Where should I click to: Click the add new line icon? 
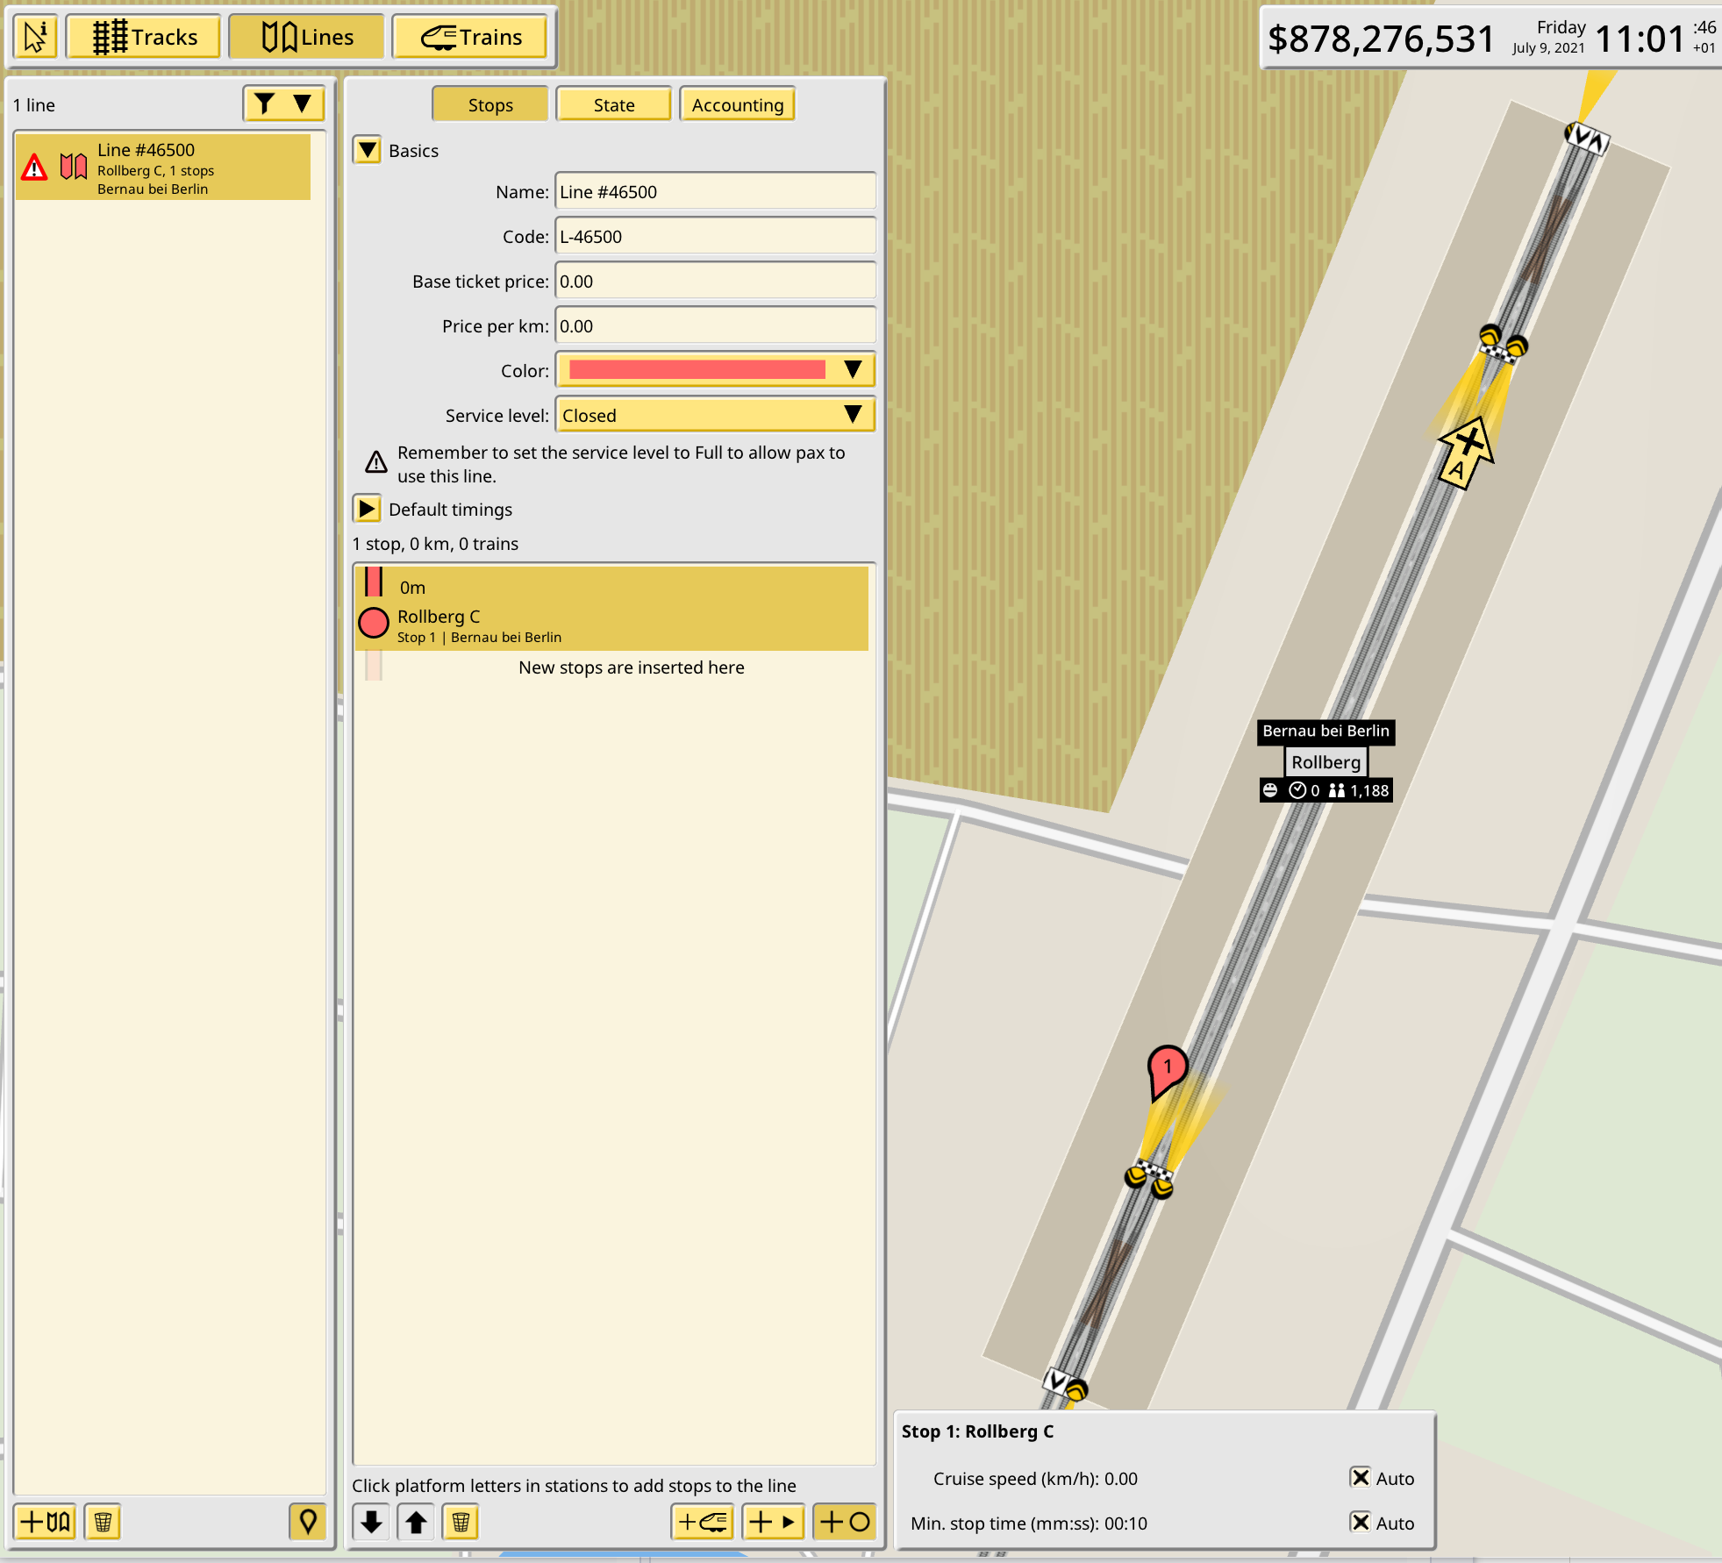pos(46,1522)
